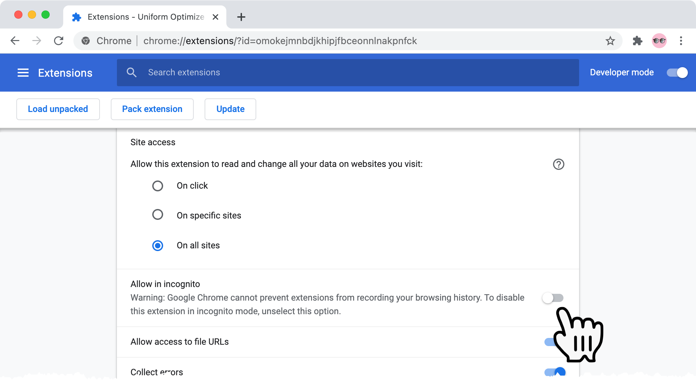Select the Extensions - Uniform Optimize tab
Image resolution: width=696 pixels, height=380 pixels.
pos(145,17)
